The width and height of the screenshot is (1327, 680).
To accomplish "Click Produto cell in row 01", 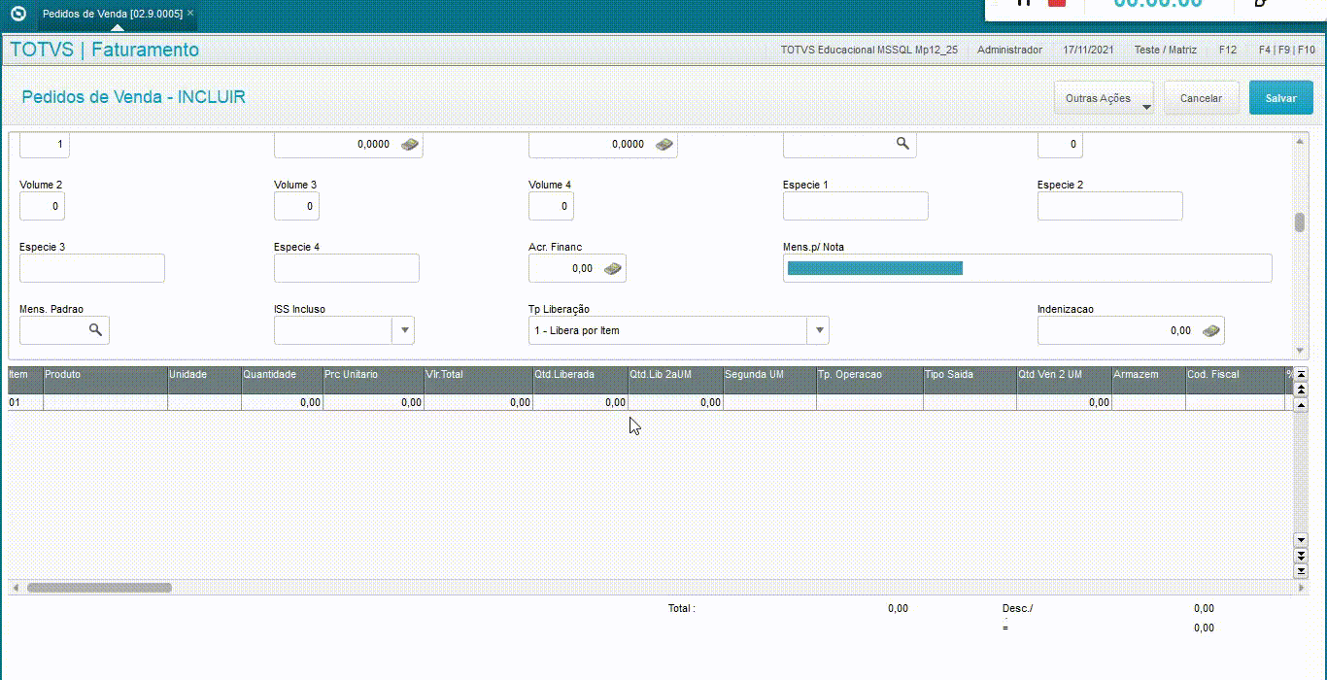I will [x=105, y=402].
